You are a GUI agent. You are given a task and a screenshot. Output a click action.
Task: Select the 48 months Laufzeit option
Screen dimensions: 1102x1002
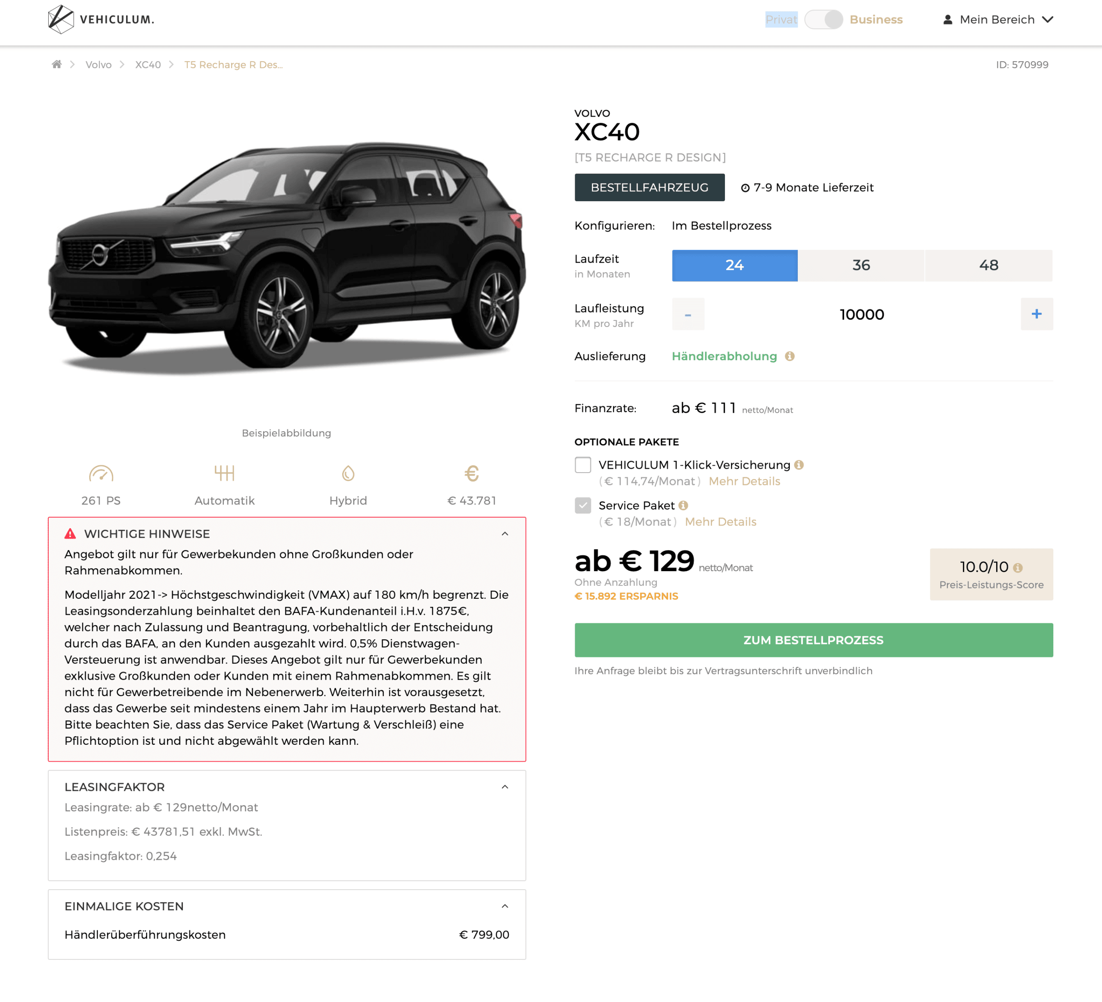click(988, 265)
